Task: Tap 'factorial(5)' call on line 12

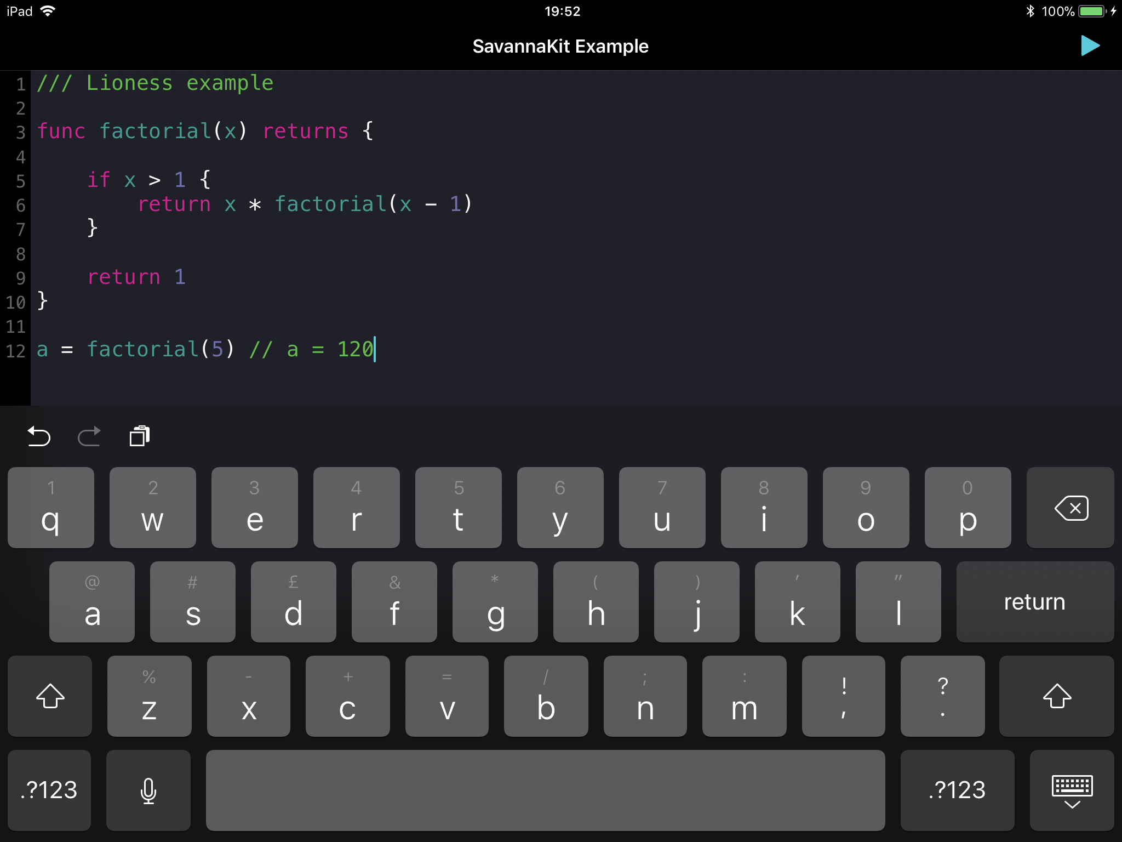Action: [x=161, y=349]
